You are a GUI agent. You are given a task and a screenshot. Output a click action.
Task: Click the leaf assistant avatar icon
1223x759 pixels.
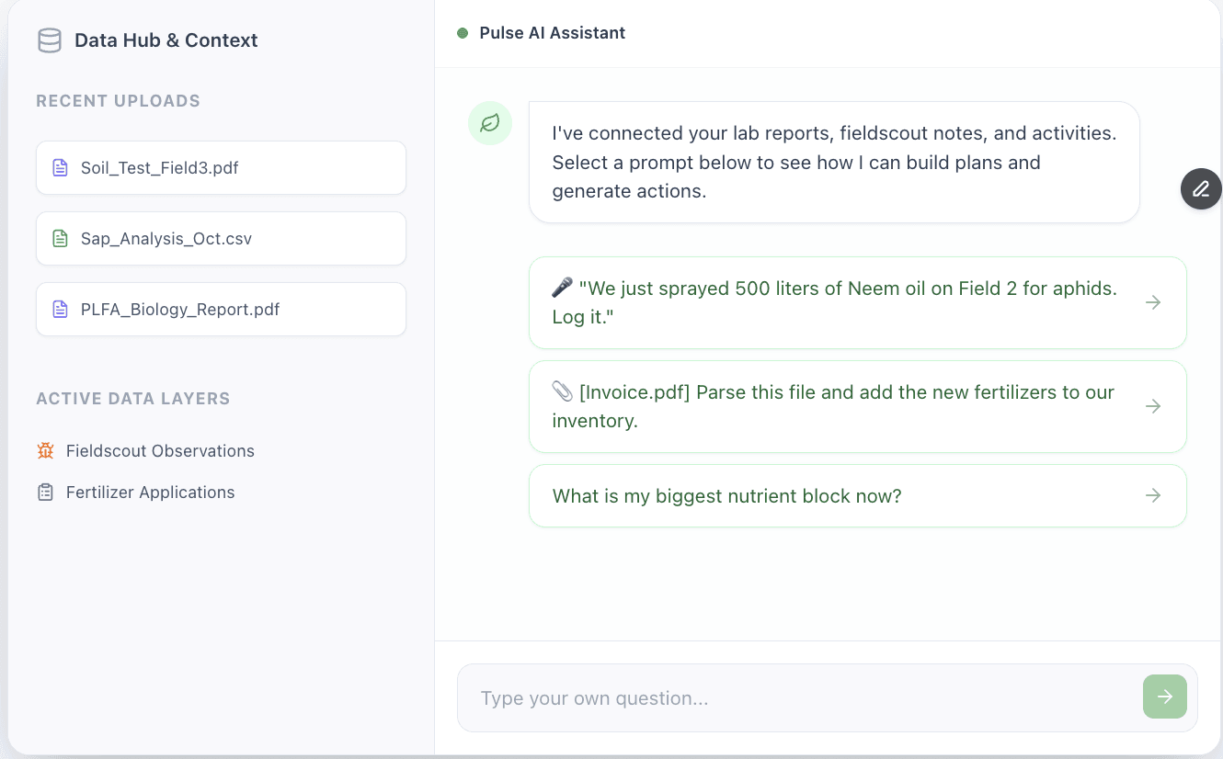(490, 123)
